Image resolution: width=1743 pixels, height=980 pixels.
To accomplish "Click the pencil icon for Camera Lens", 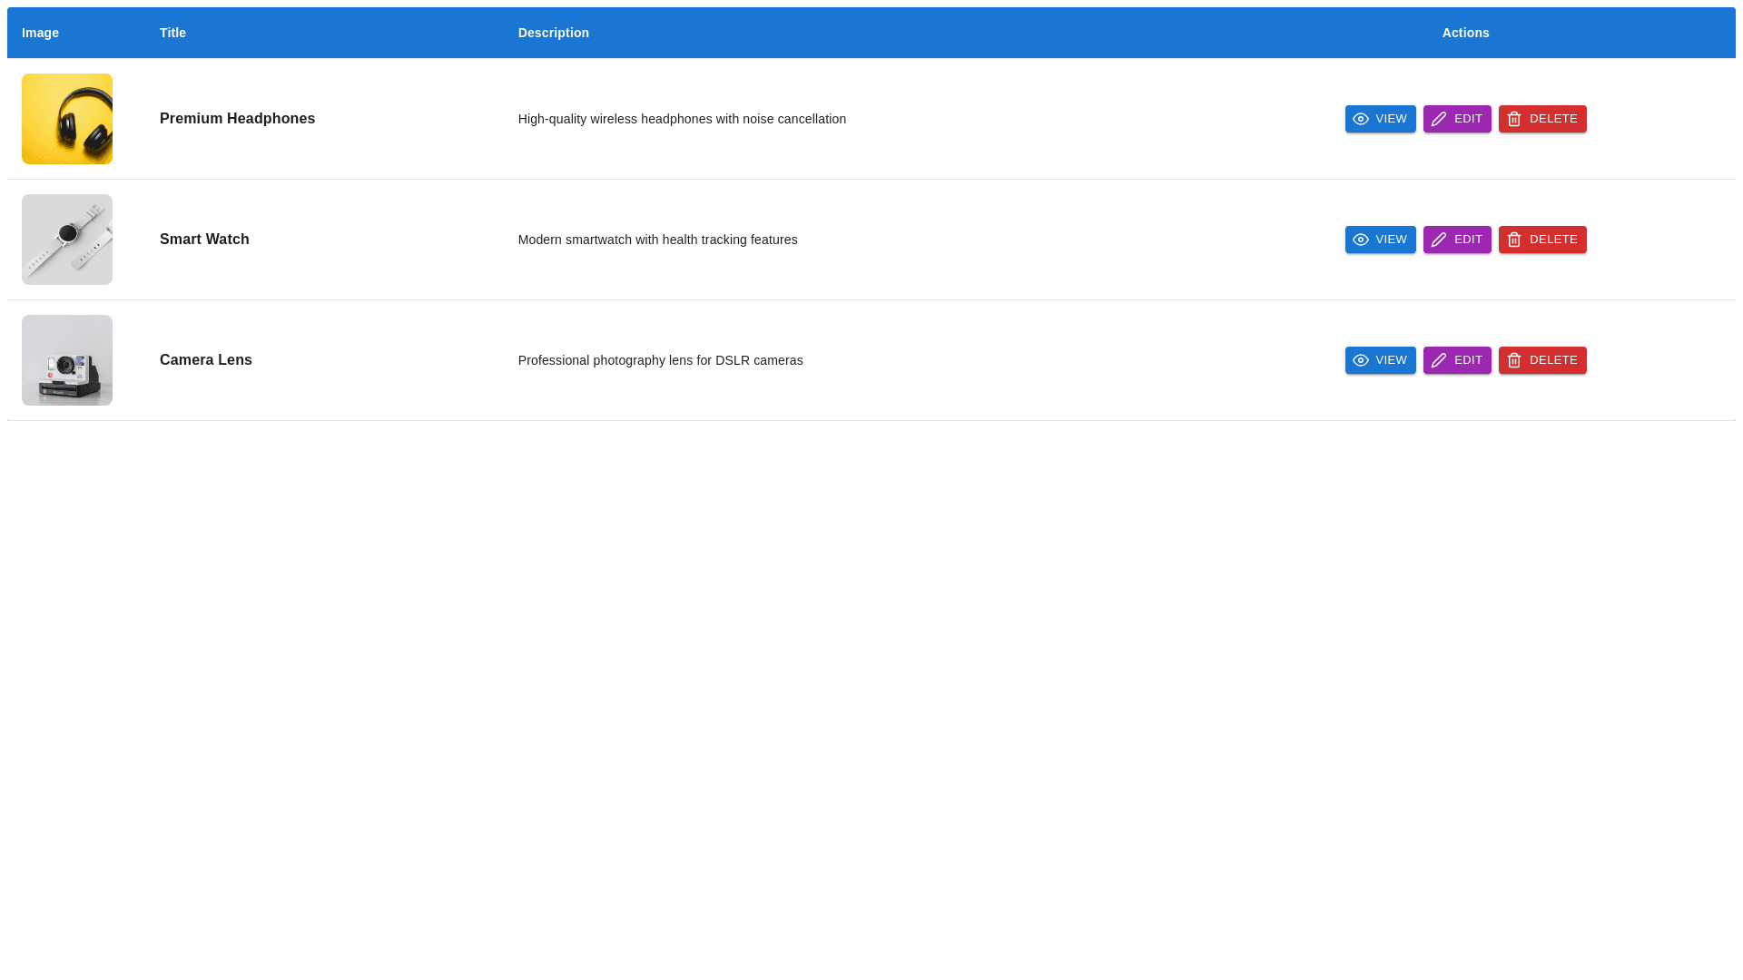I will click(1439, 360).
